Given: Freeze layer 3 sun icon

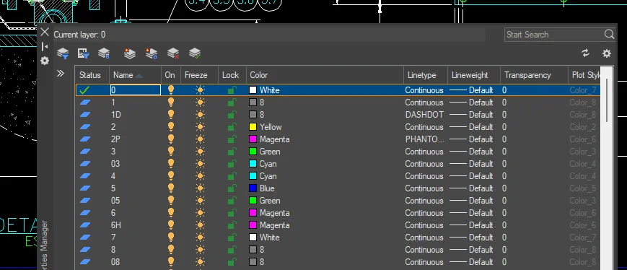Looking at the screenshot, I should 201,152.
